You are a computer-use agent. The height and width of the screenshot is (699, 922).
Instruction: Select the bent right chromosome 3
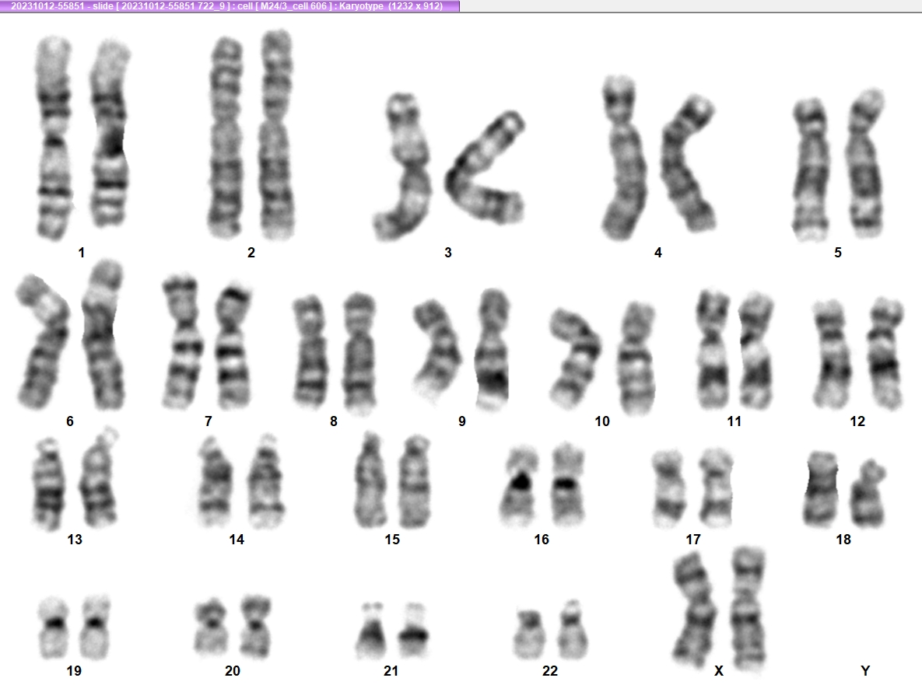click(x=485, y=167)
